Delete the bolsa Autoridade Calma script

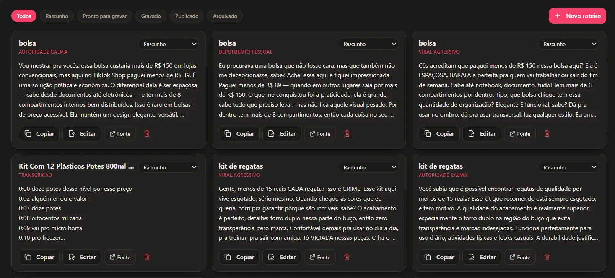[147, 133]
